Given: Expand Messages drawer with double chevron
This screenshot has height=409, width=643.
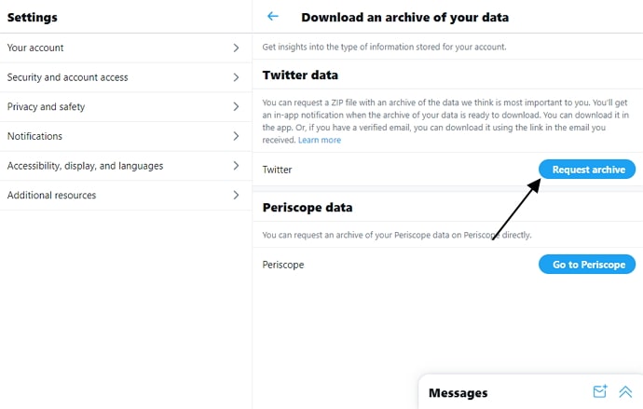Looking at the screenshot, I should click(x=625, y=392).
